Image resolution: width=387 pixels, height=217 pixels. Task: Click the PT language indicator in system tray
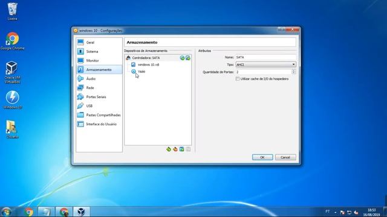[x=328, y=212]
